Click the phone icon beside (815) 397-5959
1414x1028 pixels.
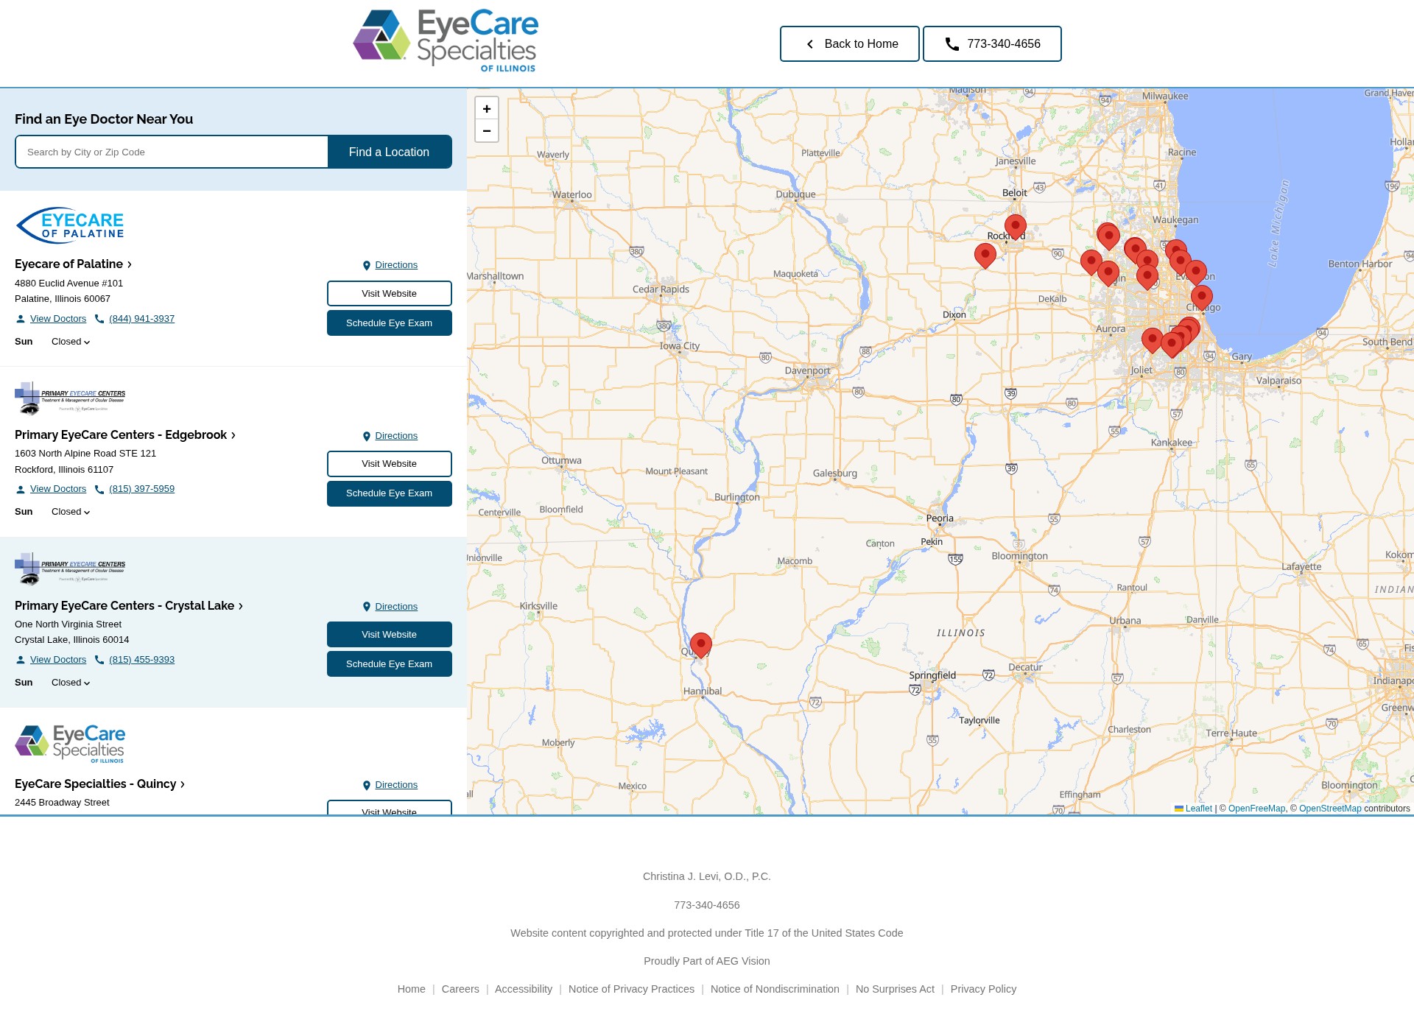point(99,489)
